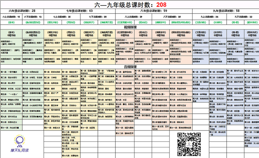Open the green 《昆虫记》 link
259x158 pixels.
point(143,22)
